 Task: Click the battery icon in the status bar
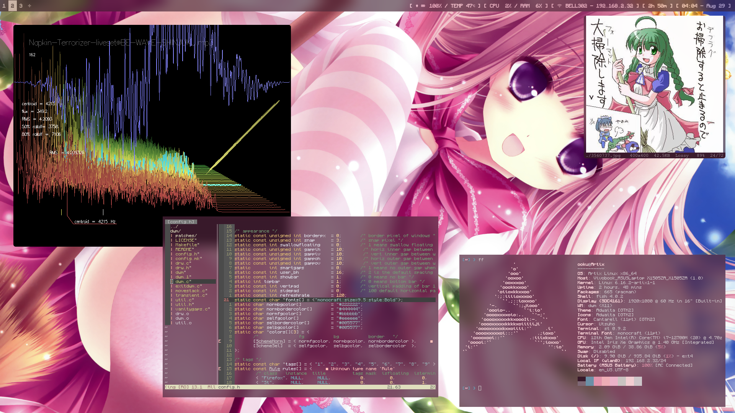[x=423, y=6]
